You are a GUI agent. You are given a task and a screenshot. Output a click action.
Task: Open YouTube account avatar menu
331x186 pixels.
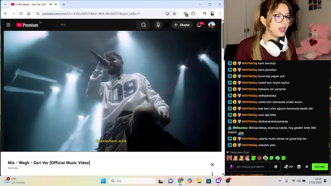(x=212, y=25)
